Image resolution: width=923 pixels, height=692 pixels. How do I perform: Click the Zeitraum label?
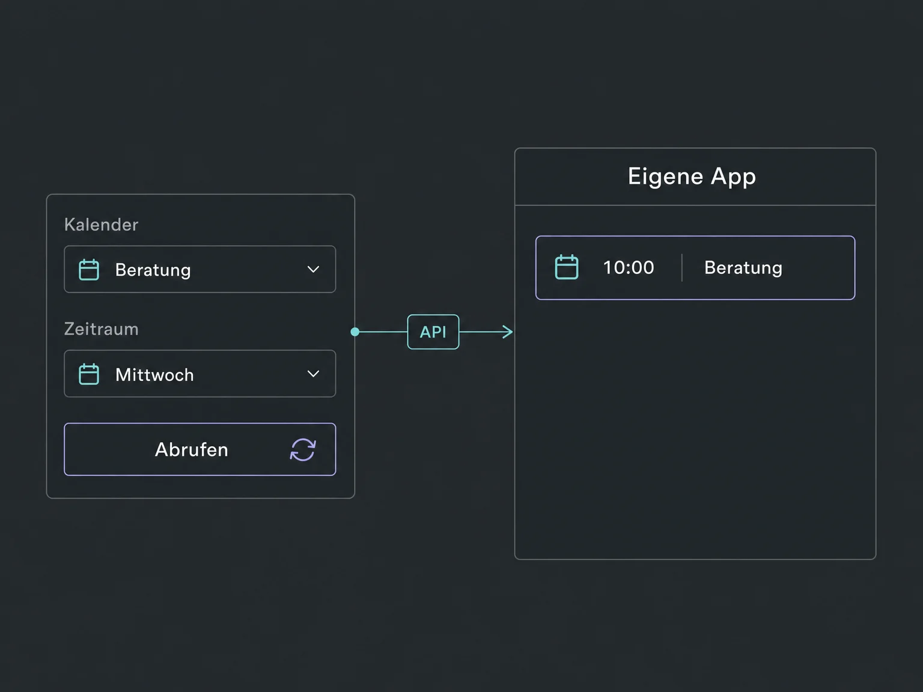click(102, 329)
